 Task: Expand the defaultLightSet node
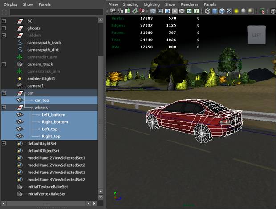point(4,144)
